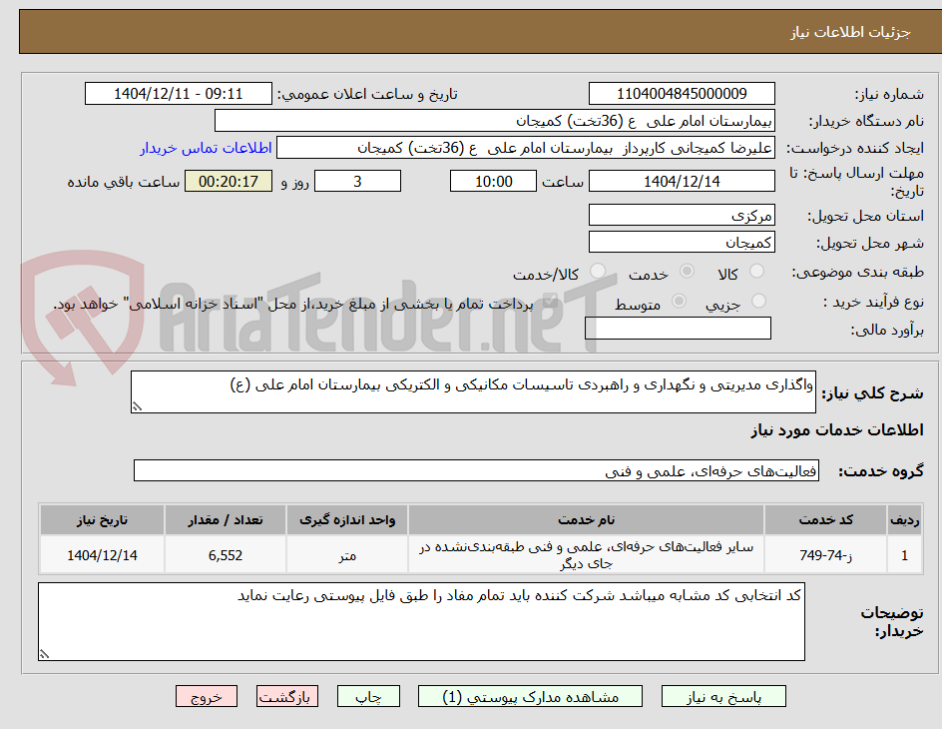Click the empty برآورد مالی field

(x=678, y=329)
